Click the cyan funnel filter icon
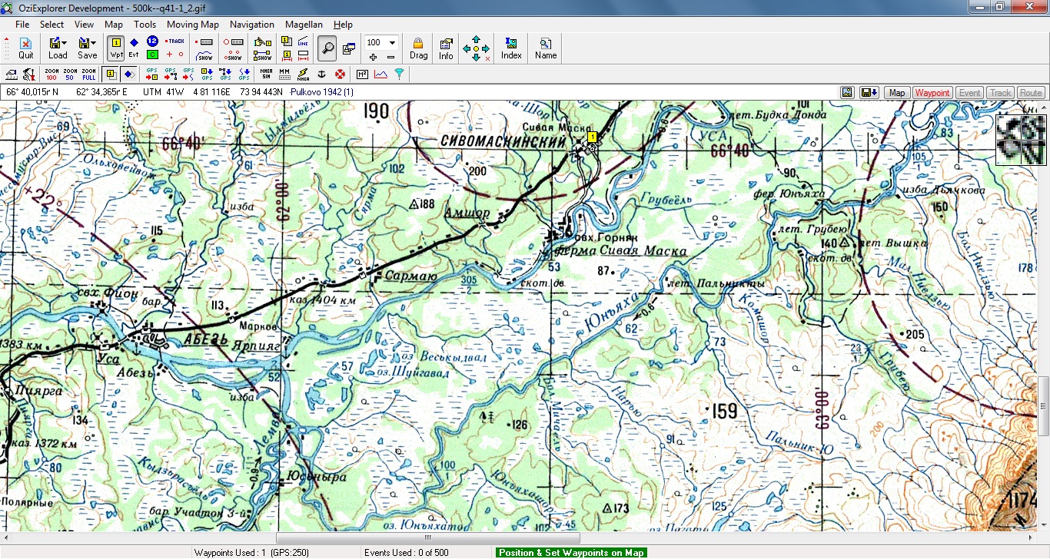 (399, 74)
